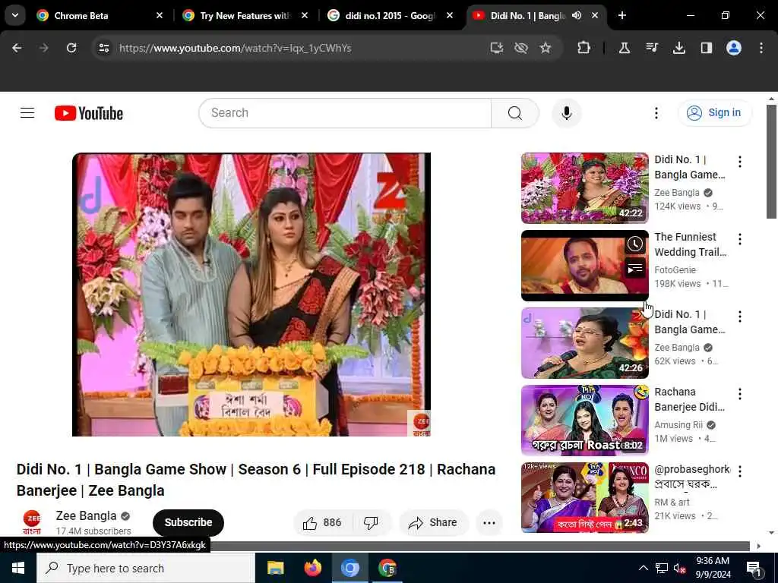Viewport: 778px width, 583px height.
Task: Expand the tab search dropdown arrow
Action: (15, 16)
